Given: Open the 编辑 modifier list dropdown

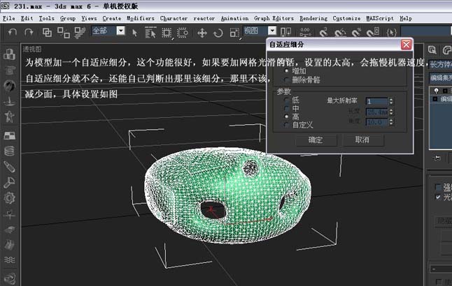Looking at the screenshot, I should click(x=441, y=77).
